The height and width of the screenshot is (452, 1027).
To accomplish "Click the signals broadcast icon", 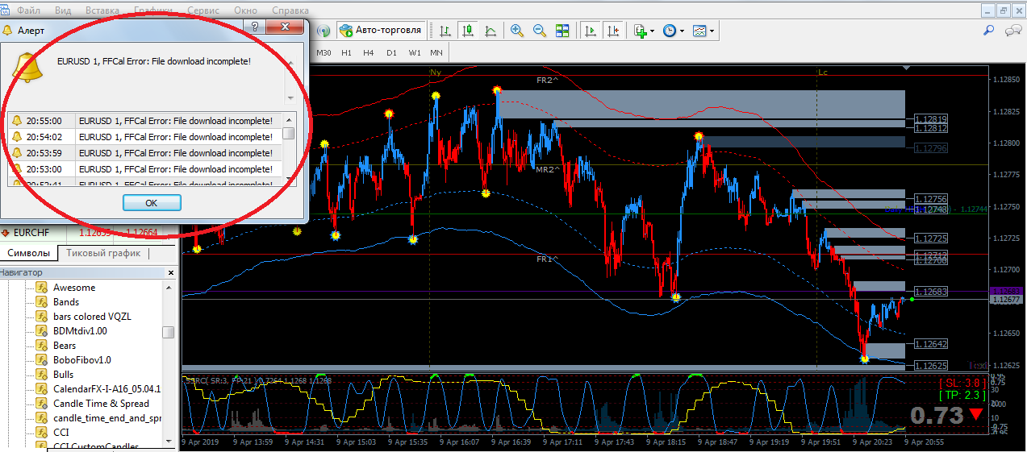I will click(x=324, y=31).
